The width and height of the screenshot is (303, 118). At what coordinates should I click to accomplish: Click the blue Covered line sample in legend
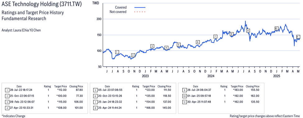tap(140, 7)
